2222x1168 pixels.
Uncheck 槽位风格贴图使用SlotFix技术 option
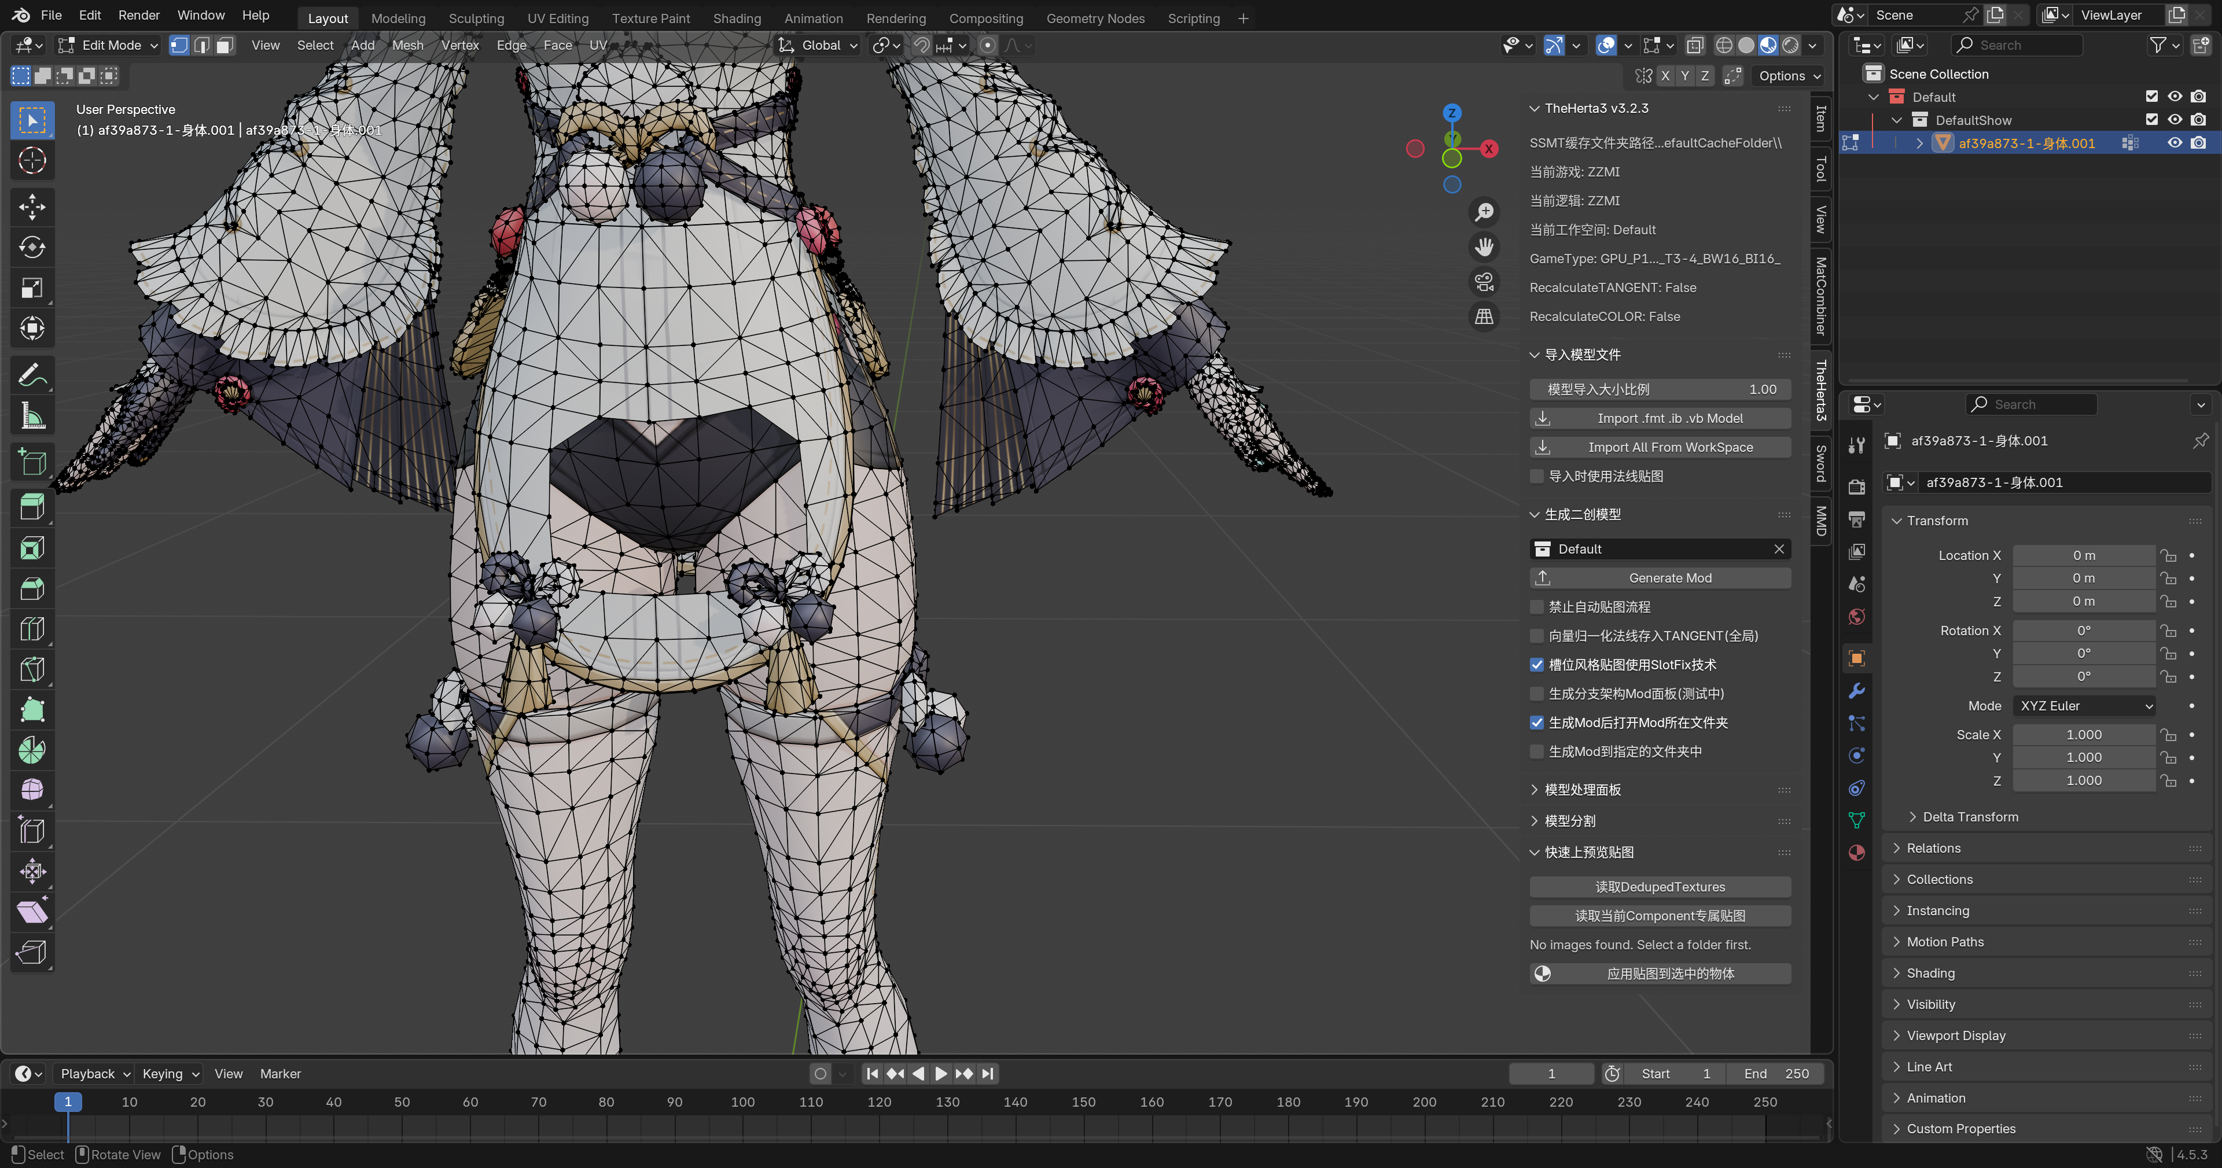pos(1536,665)
